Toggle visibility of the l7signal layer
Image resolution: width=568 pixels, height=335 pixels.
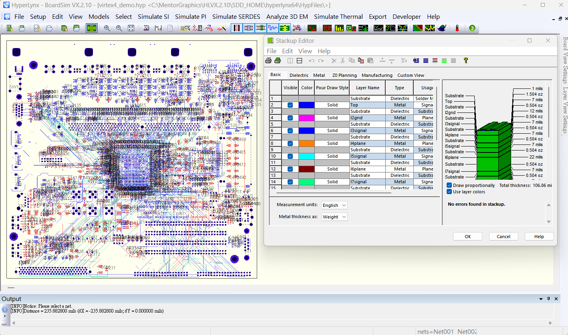pos(290,182)
